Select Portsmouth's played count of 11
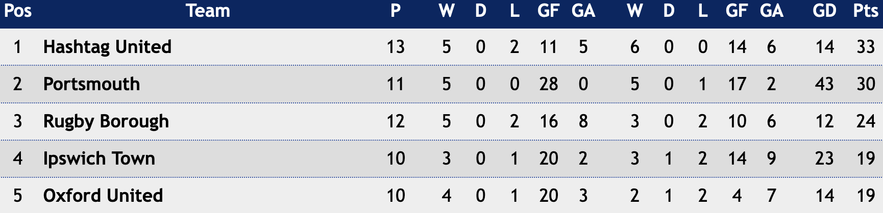 [396, 84]
